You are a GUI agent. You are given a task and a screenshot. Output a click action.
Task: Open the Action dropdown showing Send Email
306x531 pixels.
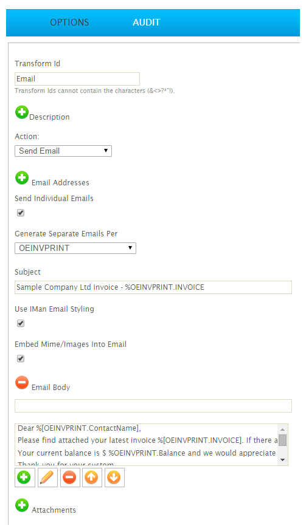coord(63,151)
